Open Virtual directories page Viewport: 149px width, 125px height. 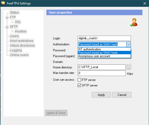click(22, 46)
